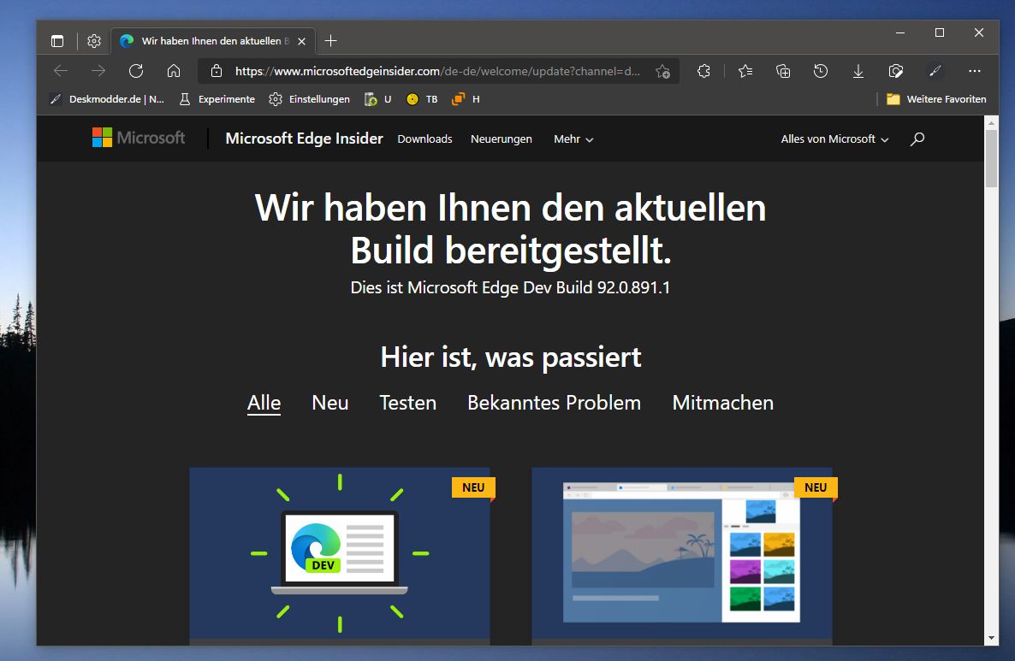The image size is (1015, 661).
Task: Select the Mitmachen filter tab
Action: coord(723,402)
